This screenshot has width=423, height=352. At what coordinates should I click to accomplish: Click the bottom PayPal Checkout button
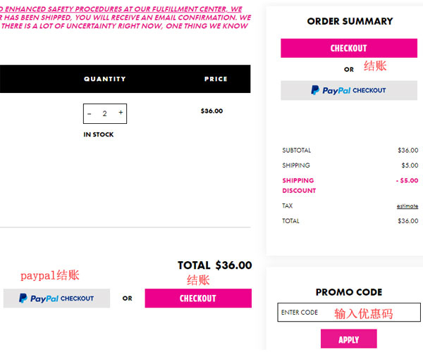click(x=56, y=298)
